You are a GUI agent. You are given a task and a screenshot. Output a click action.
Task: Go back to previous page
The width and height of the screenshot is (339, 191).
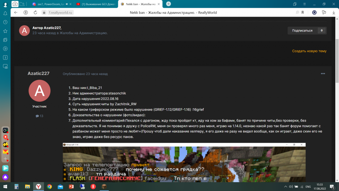tap(16, 13)
